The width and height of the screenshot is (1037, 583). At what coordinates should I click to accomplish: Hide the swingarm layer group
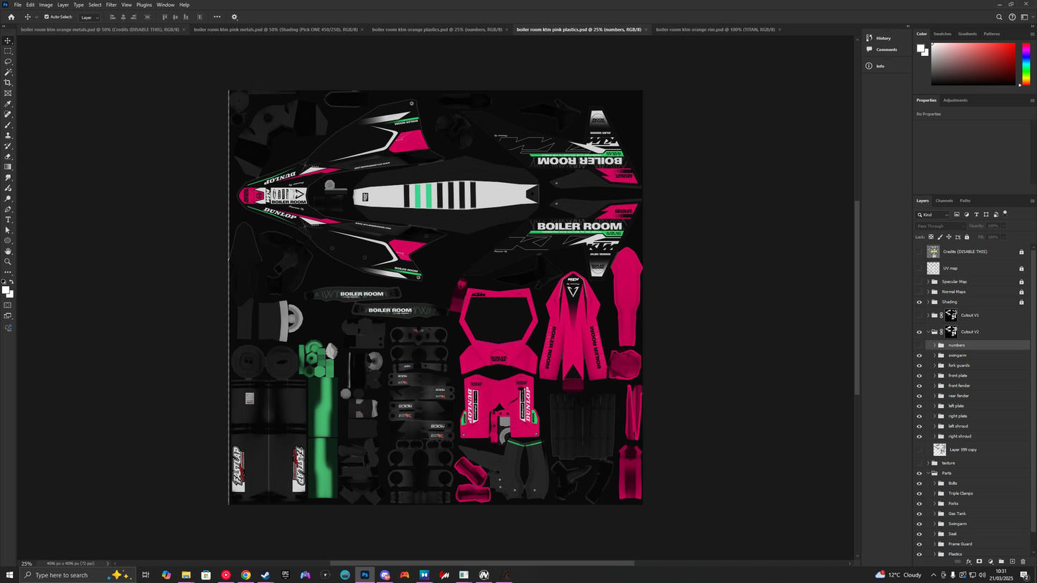(x=919, y=355)
